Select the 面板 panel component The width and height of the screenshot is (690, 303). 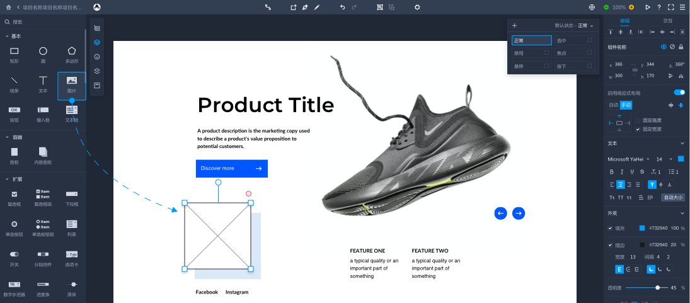pos(14,156)
